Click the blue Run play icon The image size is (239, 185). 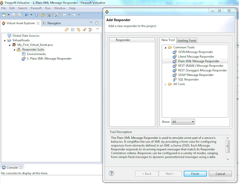click(x=27, y=15)
